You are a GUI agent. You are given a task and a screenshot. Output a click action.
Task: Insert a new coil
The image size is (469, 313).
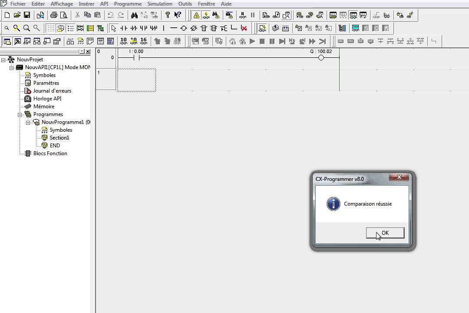[x=184, y=28]
